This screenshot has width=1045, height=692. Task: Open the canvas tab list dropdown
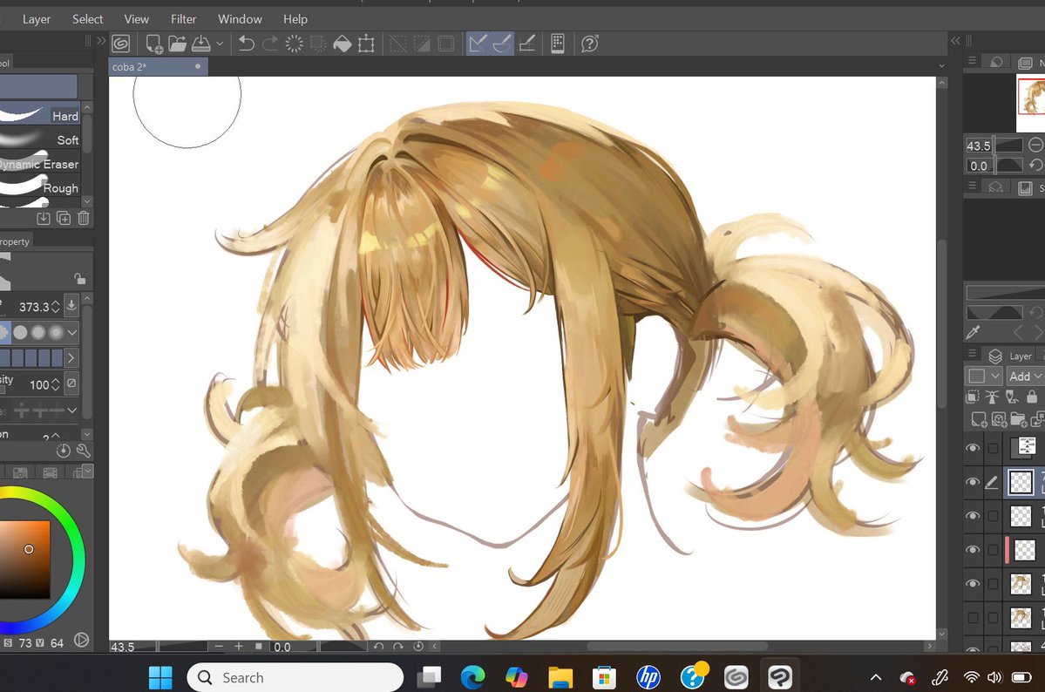click(941, 66)
